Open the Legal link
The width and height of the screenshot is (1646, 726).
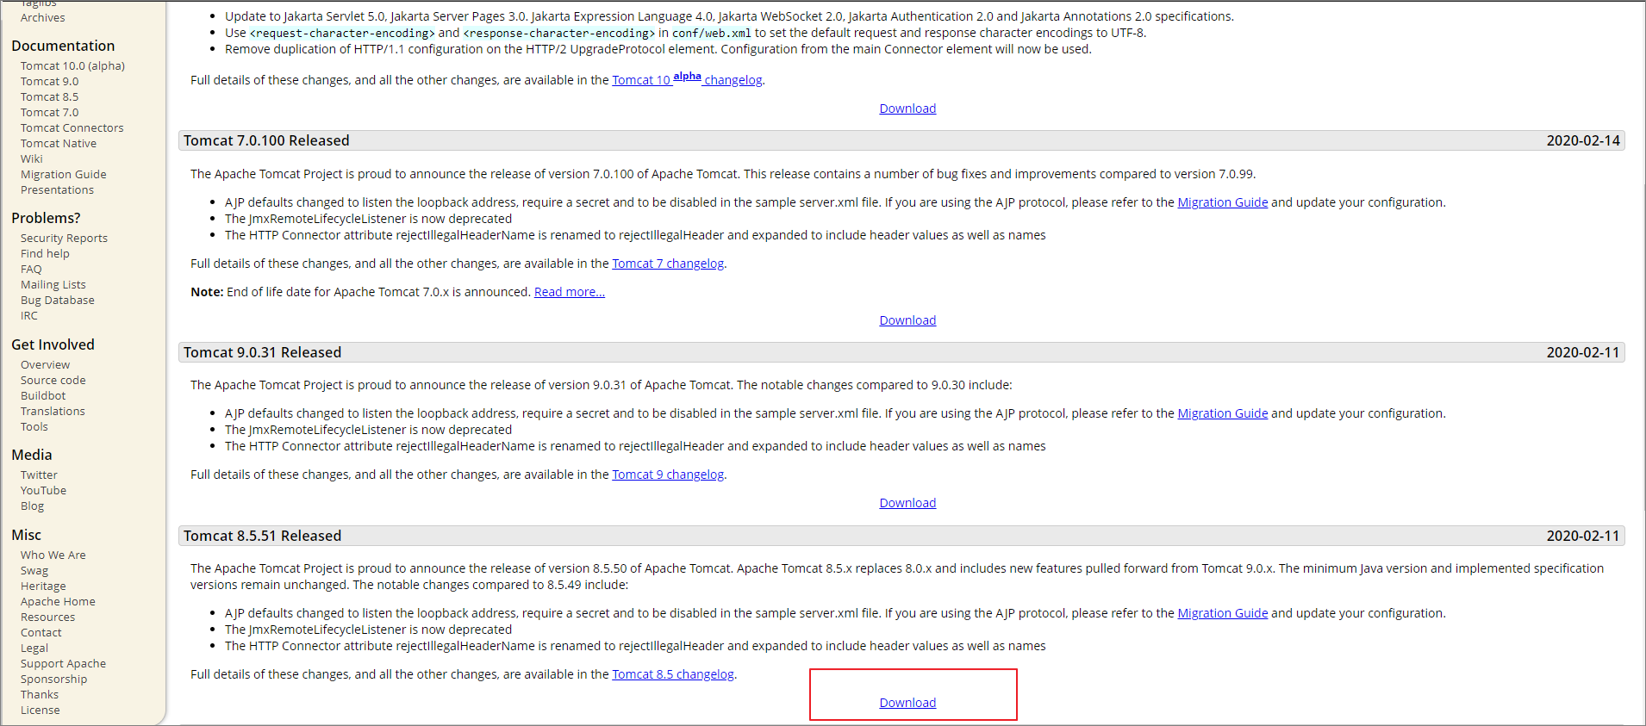coord(34,648)
